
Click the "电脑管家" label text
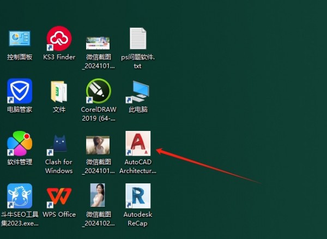pos(20,109)
